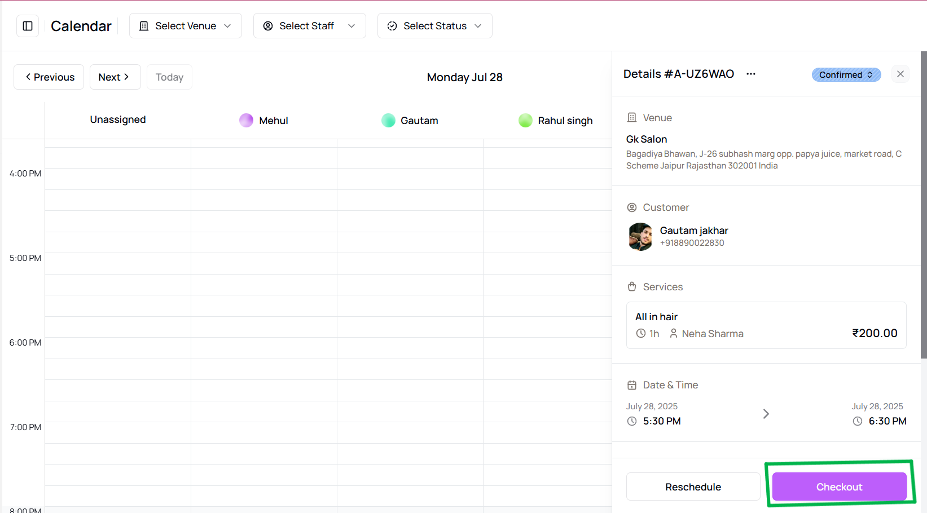Image resolution: width=927 pixels, height=513 pixels.
Task: Click the user icon in Select Staff
Action: click(x=268, y=26)
